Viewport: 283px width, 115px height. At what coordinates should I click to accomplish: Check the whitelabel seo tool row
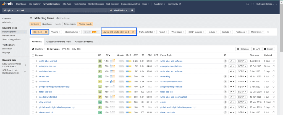coord(33,71)
